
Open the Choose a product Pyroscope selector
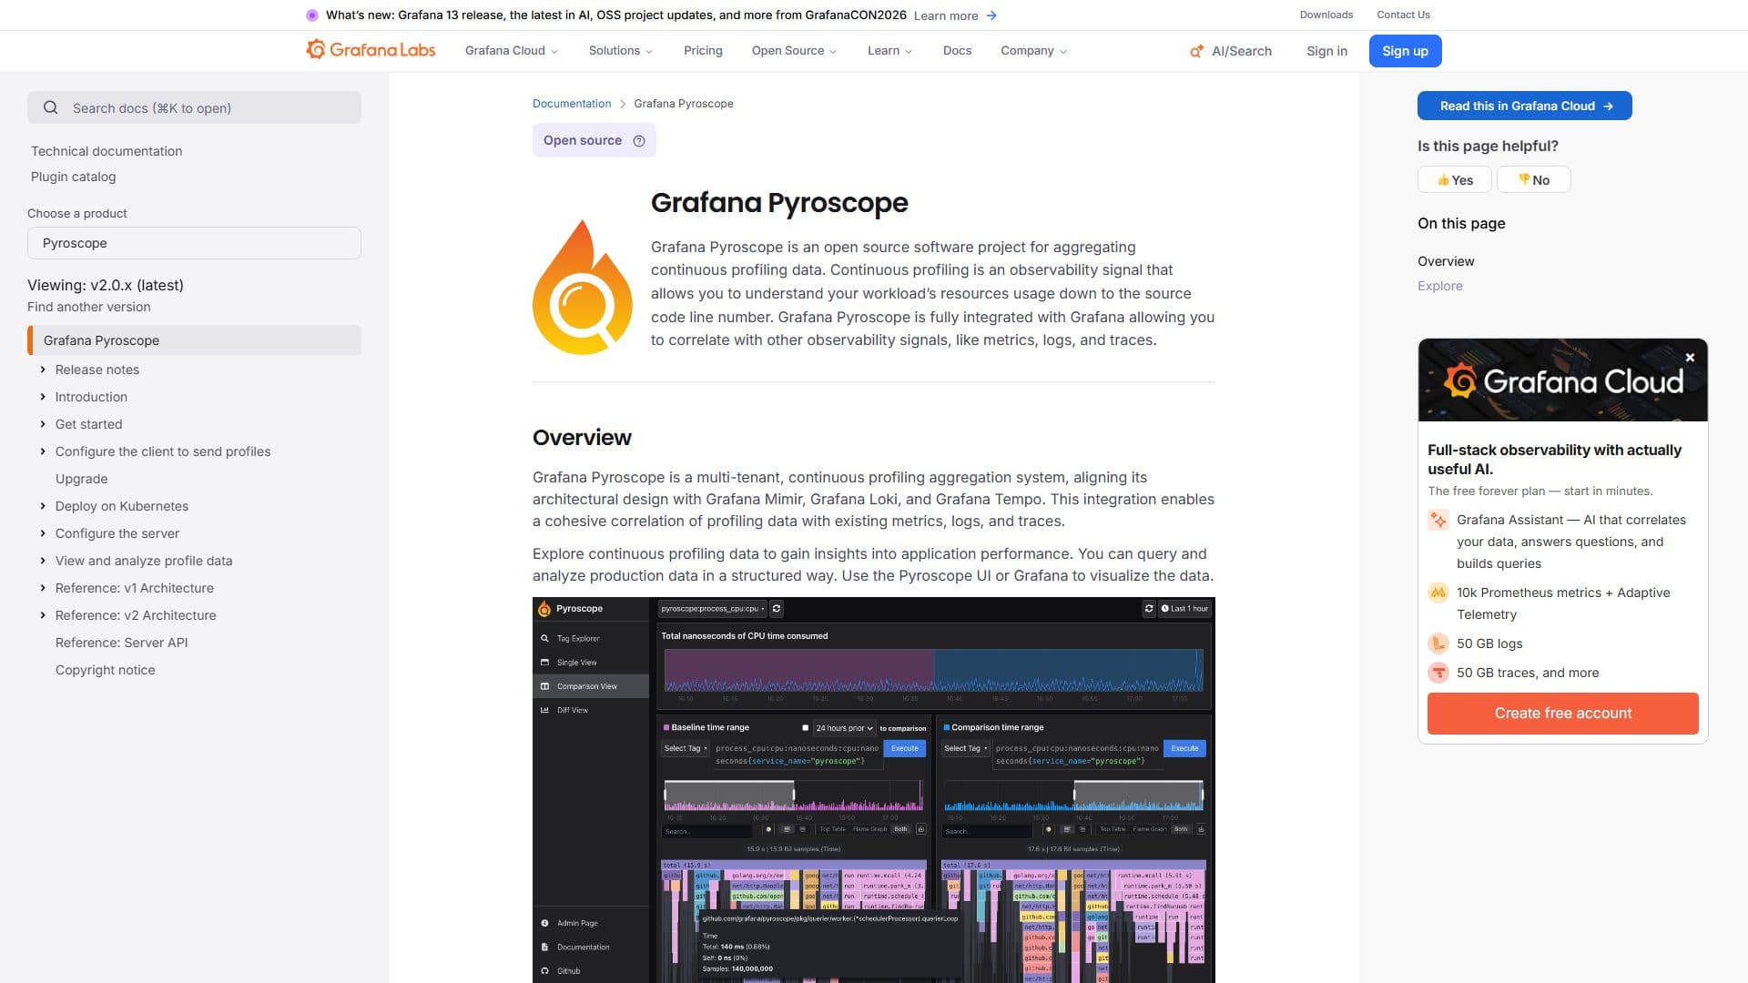[194, 243]
